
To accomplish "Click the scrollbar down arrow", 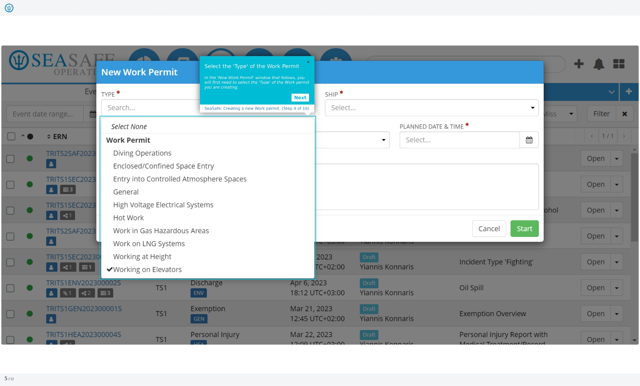I will [634, 341].
